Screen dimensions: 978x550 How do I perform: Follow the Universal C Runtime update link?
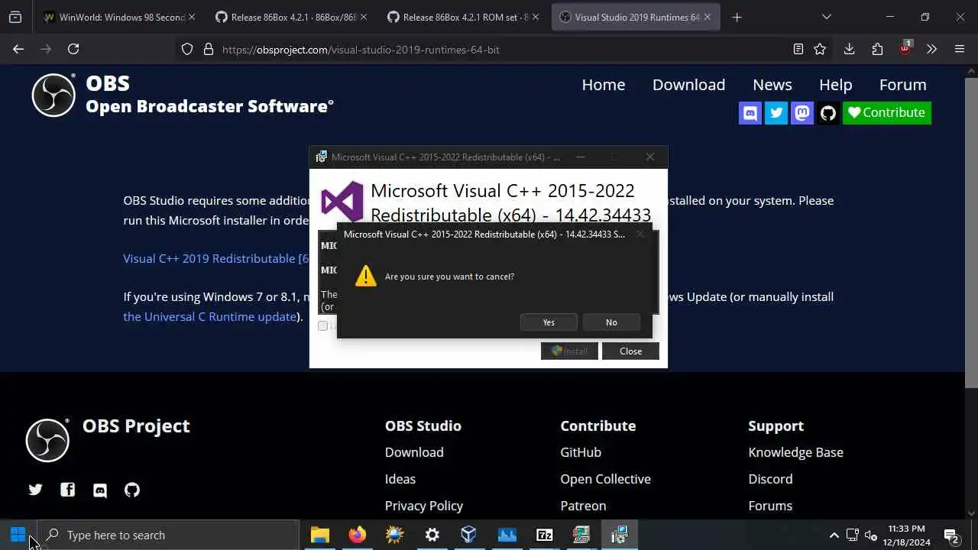coord(210,317)
